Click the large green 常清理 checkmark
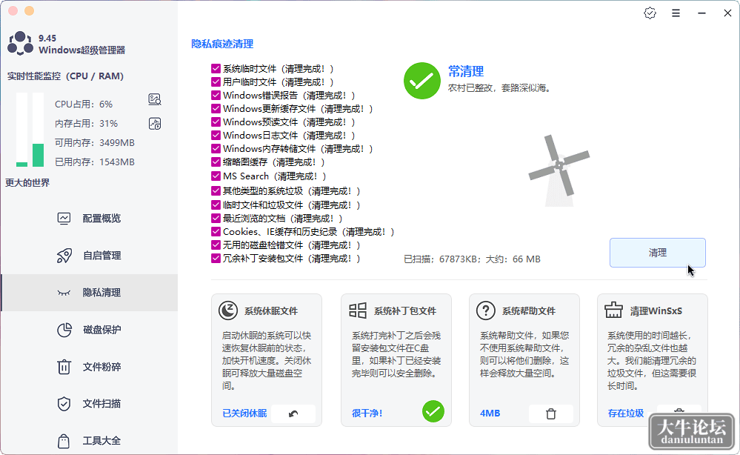 (x=422, y=81)
